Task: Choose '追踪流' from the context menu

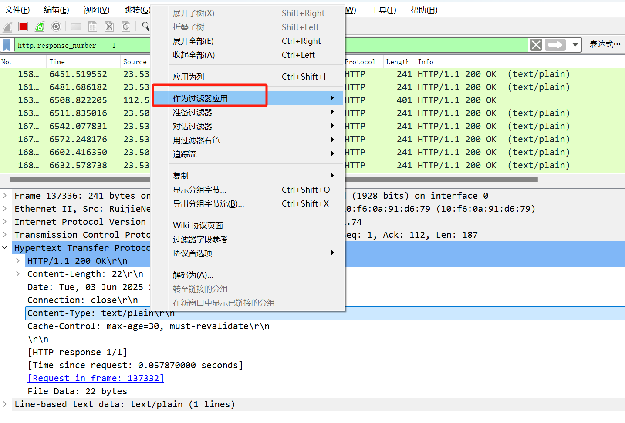Action: (x=185, y=154)
